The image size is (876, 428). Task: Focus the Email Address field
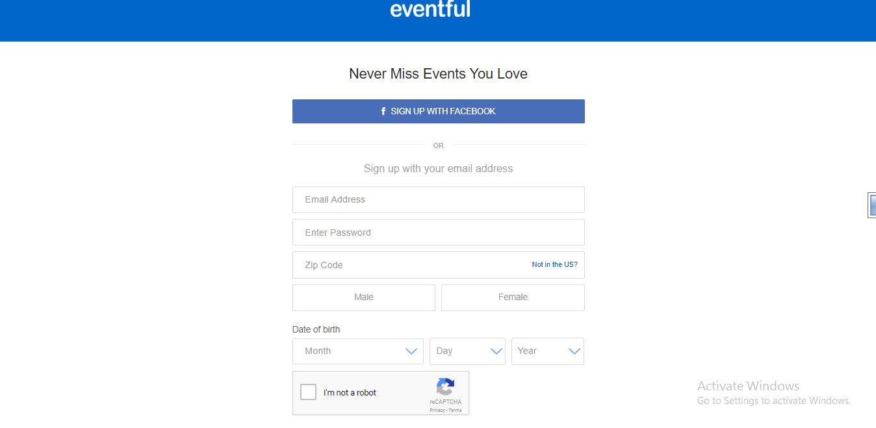439,199
